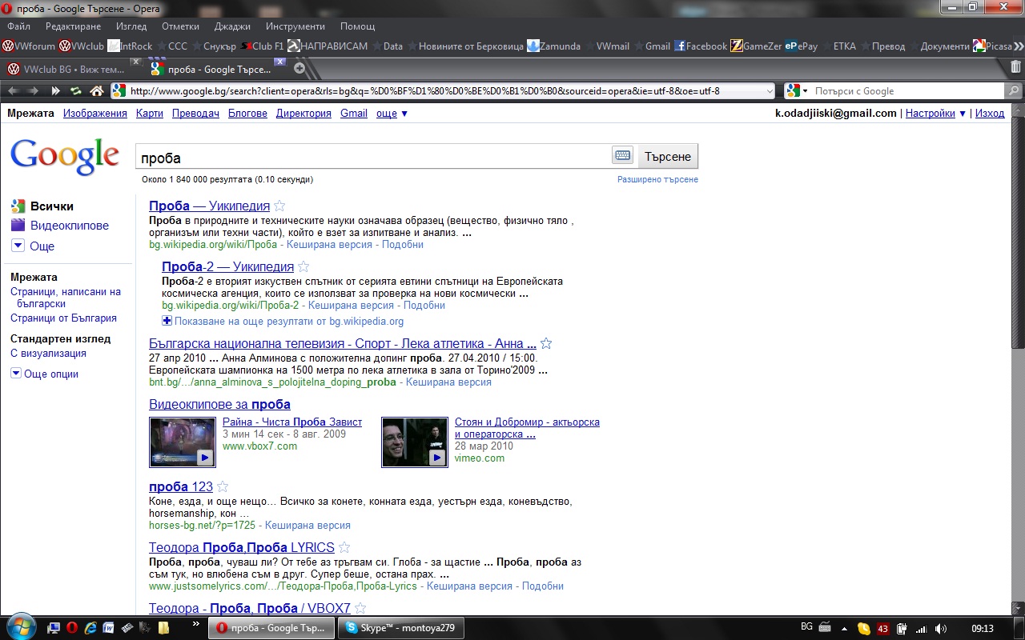Click the fast forward navigation icon
1025x640 pixels.
(55, 90)
